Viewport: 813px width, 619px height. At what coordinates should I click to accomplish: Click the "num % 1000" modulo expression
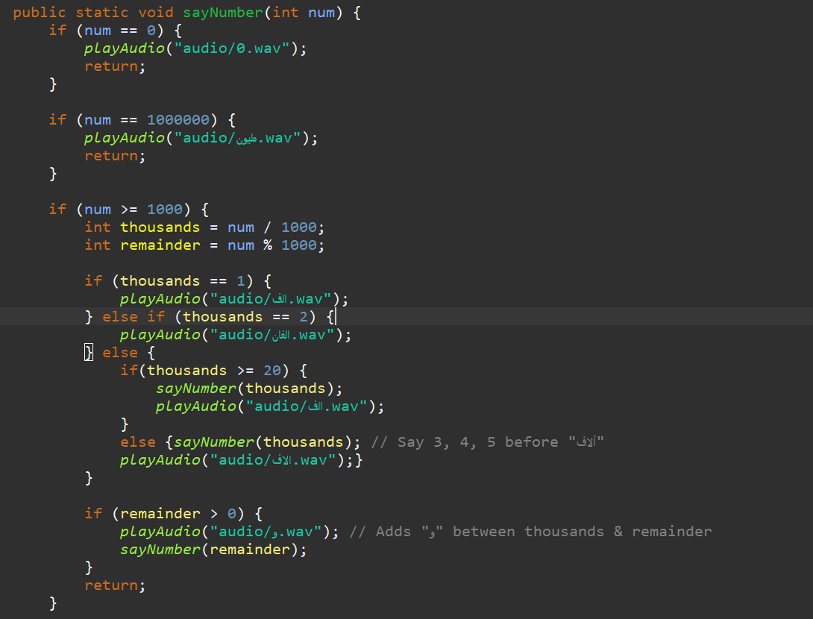click(276, 245)
